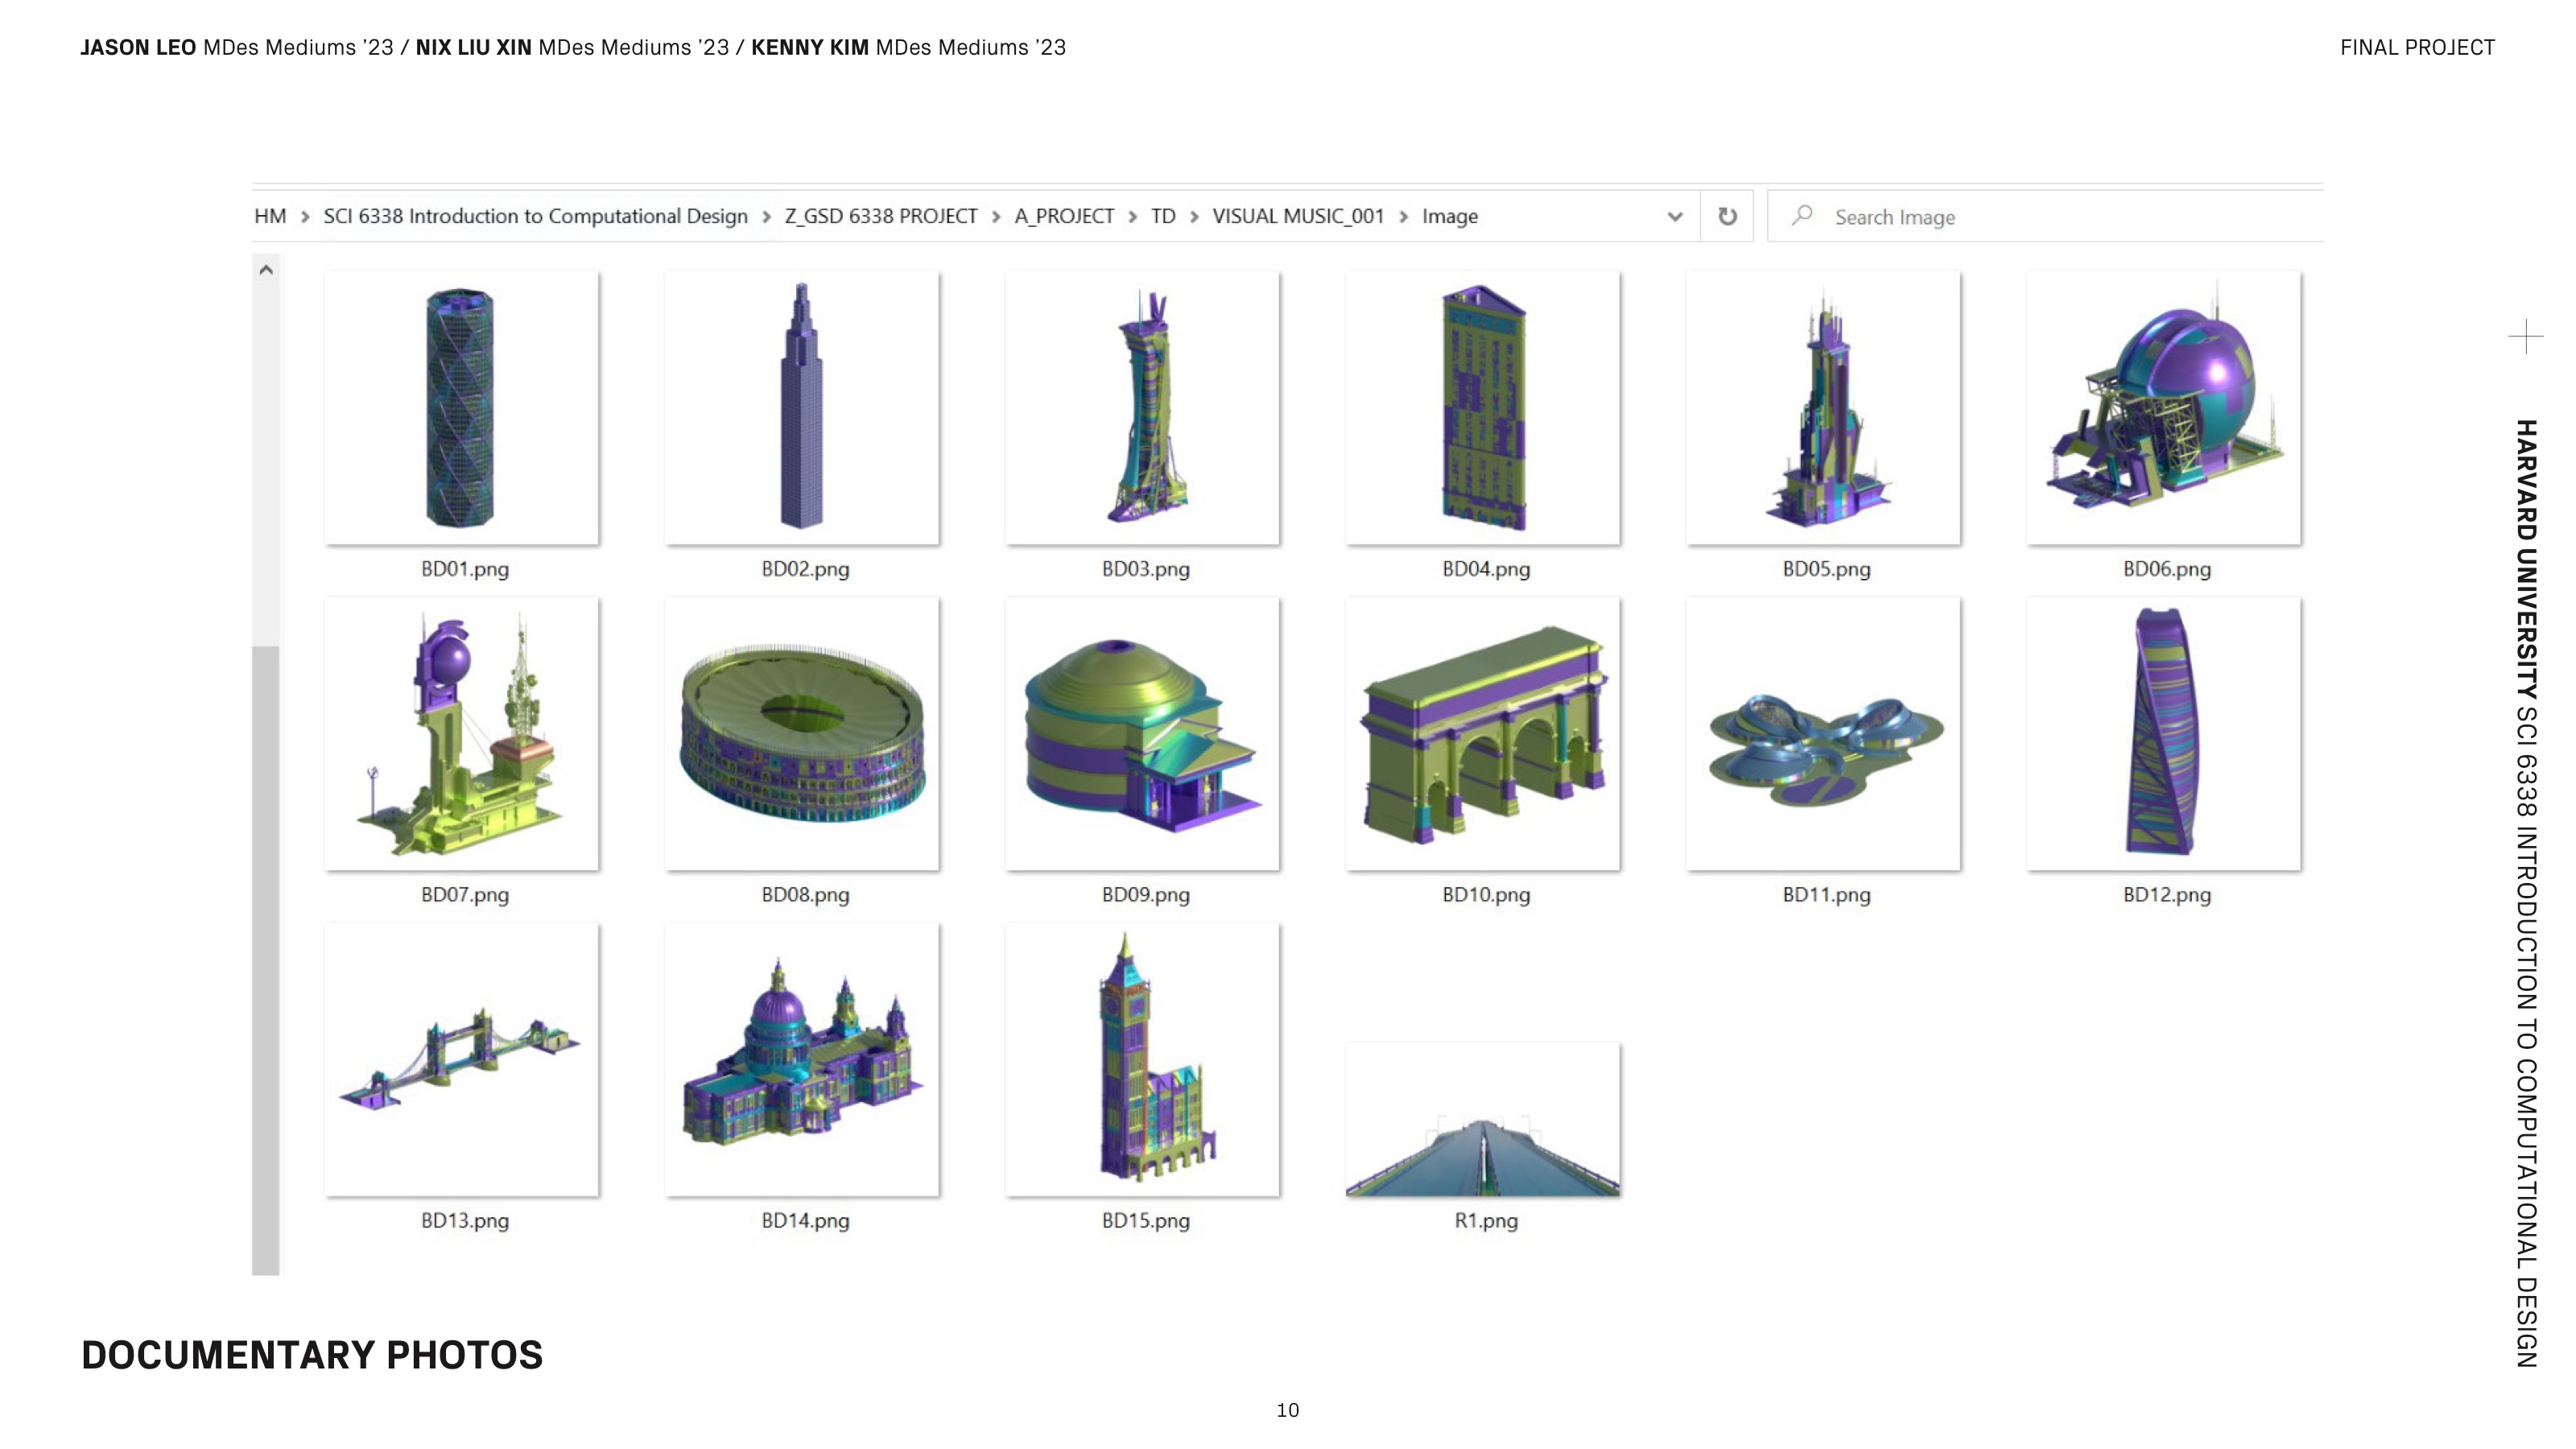Navigate to A_PROJECT breadcrumb folder
This screenshot has width=2576, height=1449.
click(x=1064, y=216)
